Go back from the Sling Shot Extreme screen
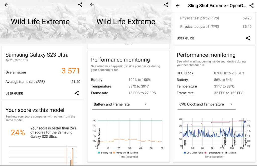 click(x=178, y=6)
